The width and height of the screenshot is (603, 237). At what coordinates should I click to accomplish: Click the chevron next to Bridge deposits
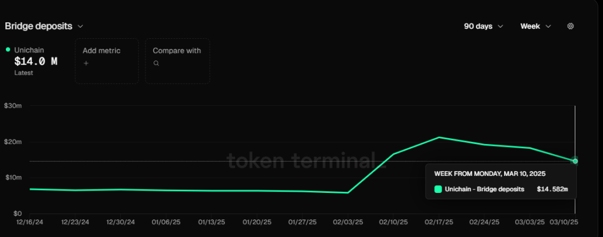pos(80,26)
